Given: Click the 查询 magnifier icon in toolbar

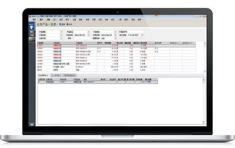Looking at the screenshot, I should click(x=60, y=24).
